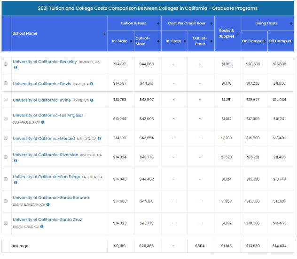Check the UC Merced row checkbox
Viewport: 297px width, 259px height.
point(6,138)
